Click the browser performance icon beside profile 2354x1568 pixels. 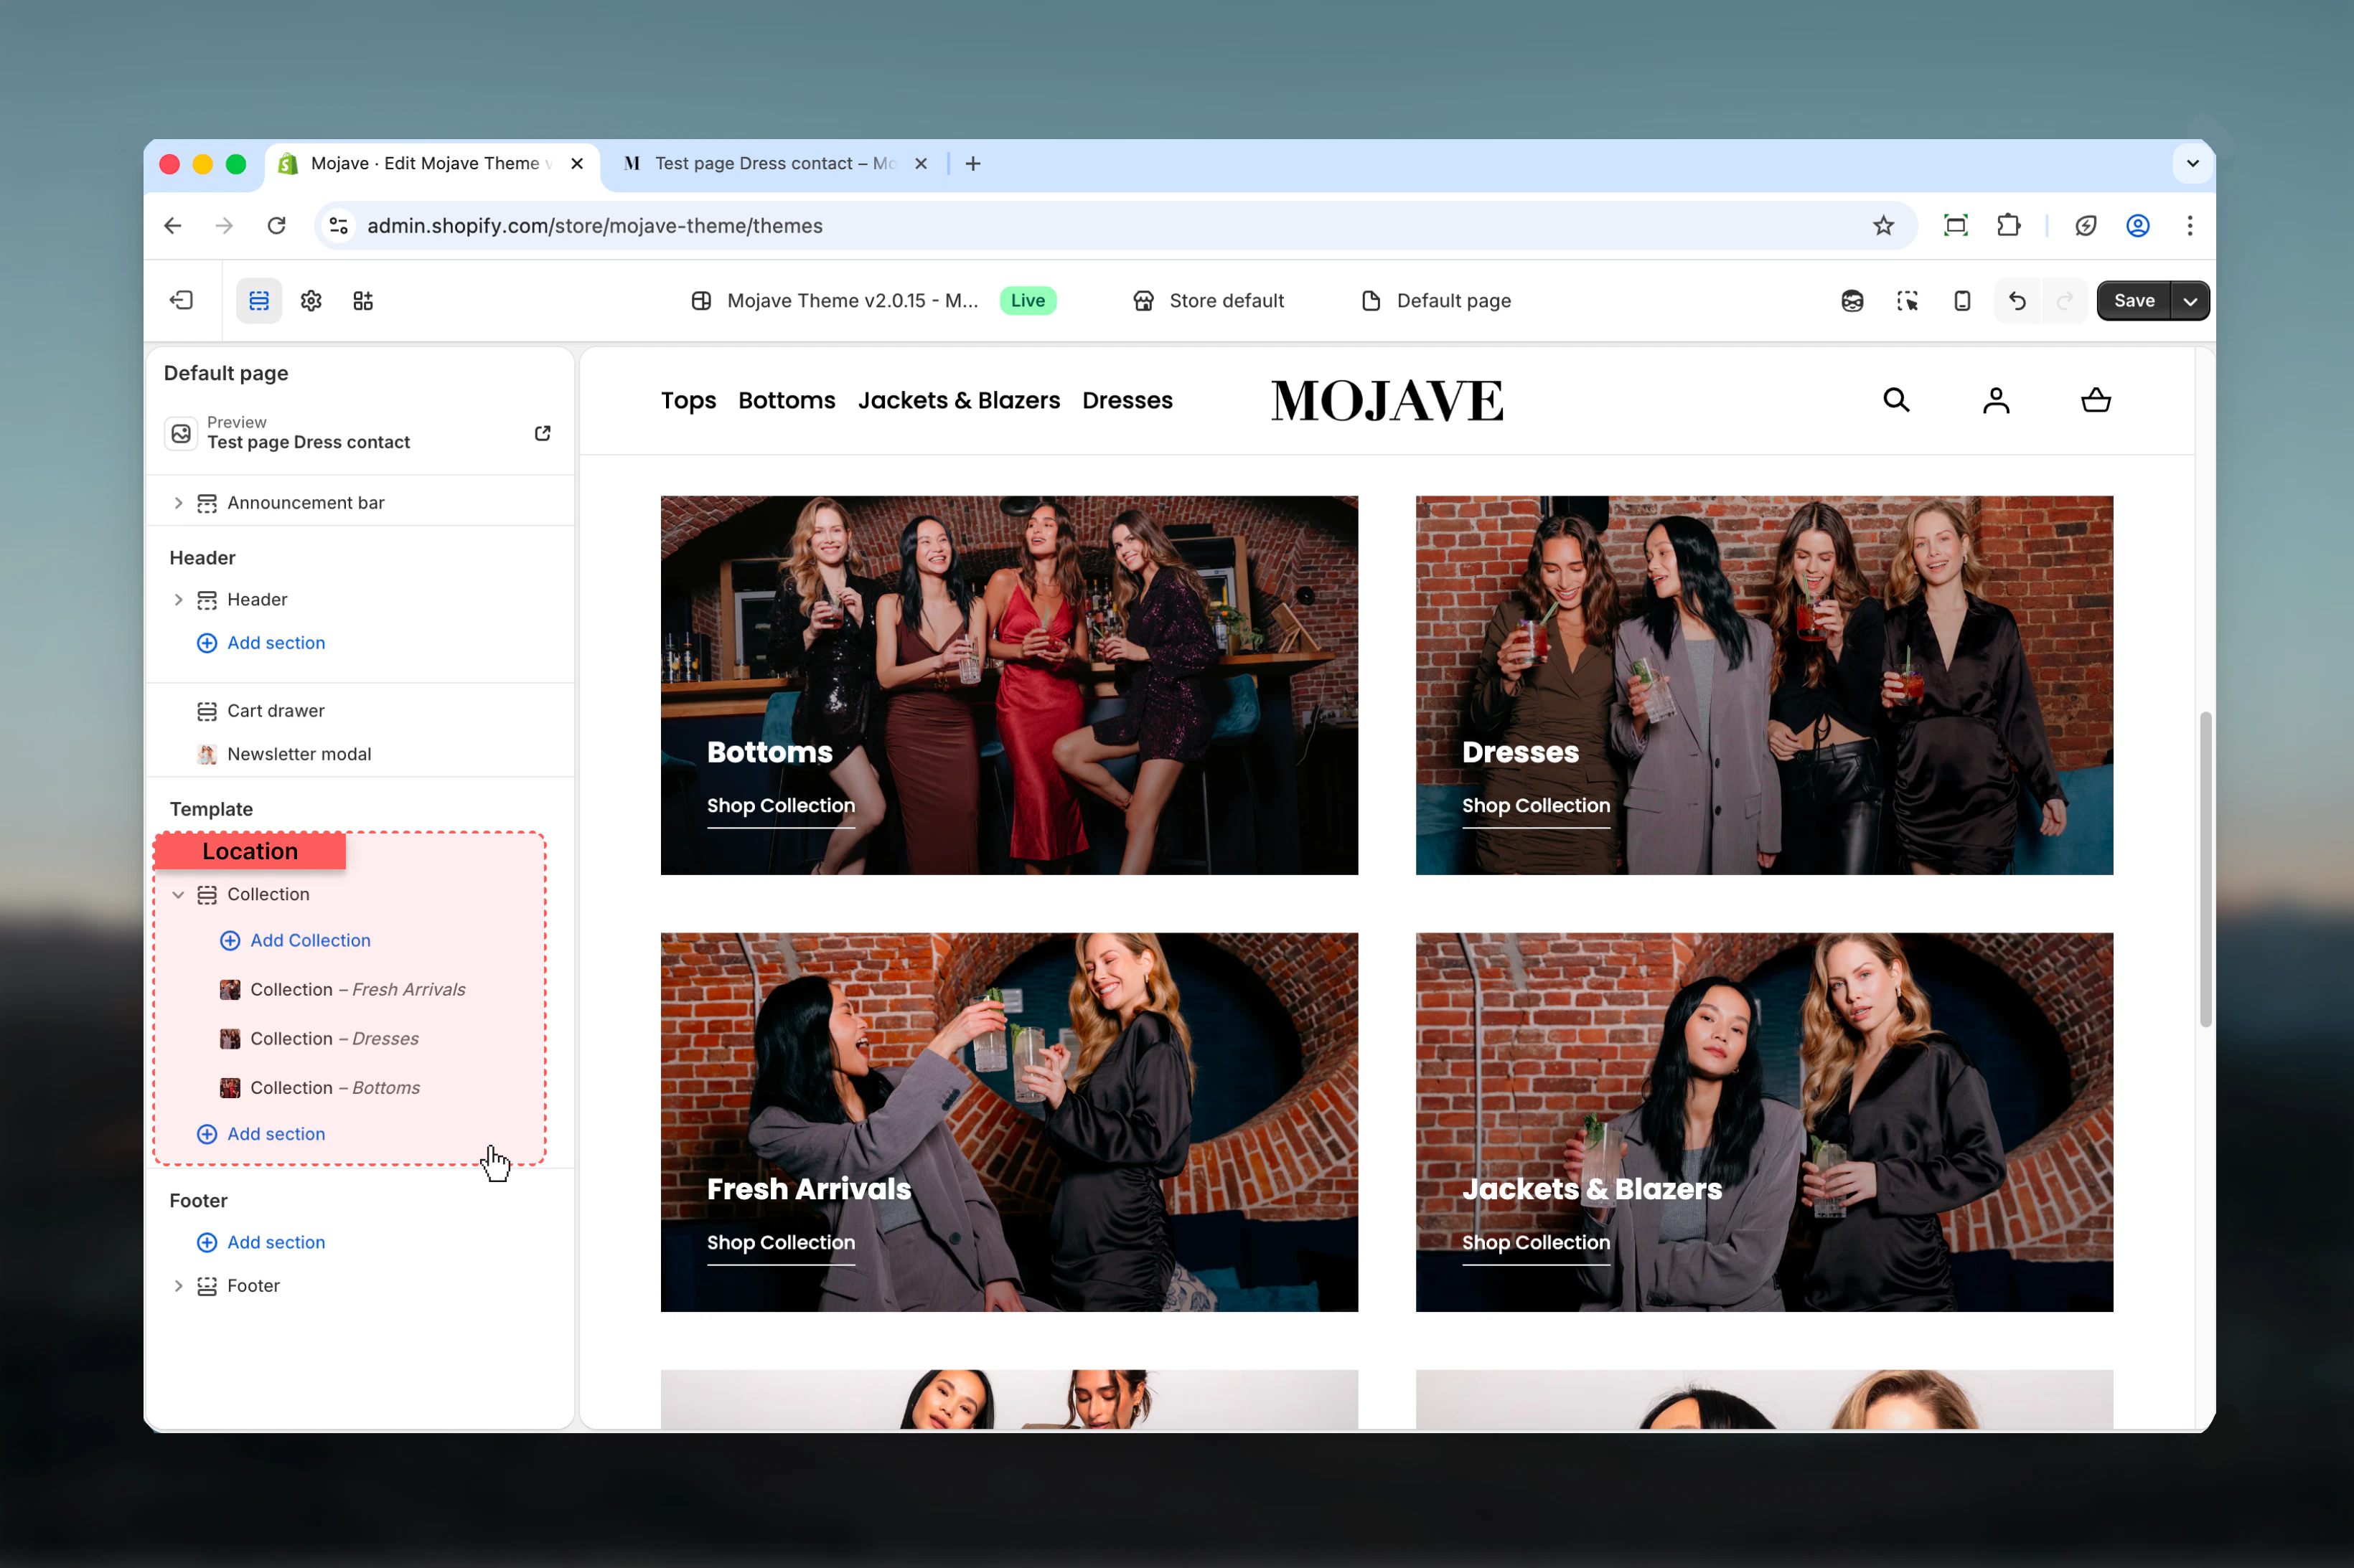2085,225
